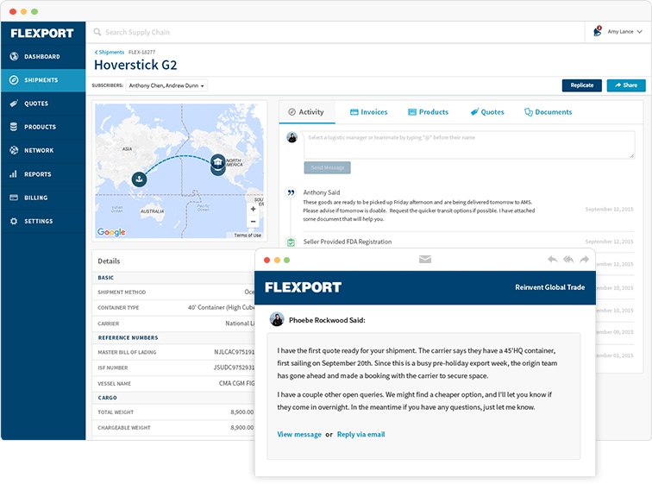Viewport: 652px width, 484px height.
Task: Click the search magnifier icon
Action: [97, 32]
